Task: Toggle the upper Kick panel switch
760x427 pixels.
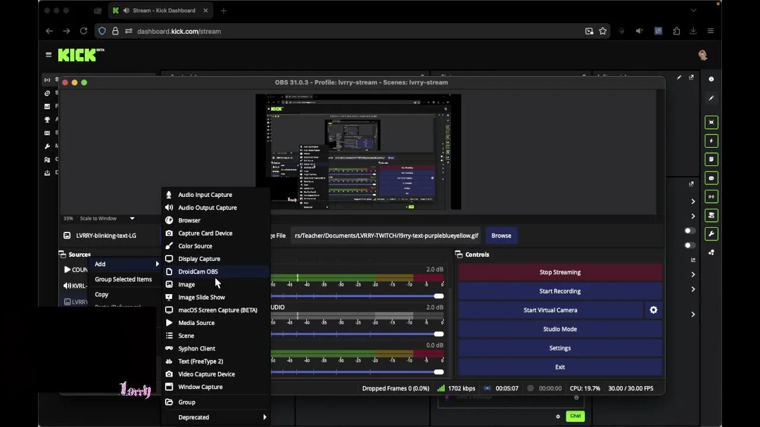Action: [689, 231]
